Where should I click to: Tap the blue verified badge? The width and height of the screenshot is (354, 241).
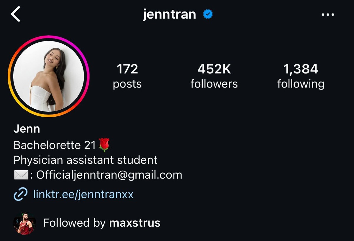[208, 14]
